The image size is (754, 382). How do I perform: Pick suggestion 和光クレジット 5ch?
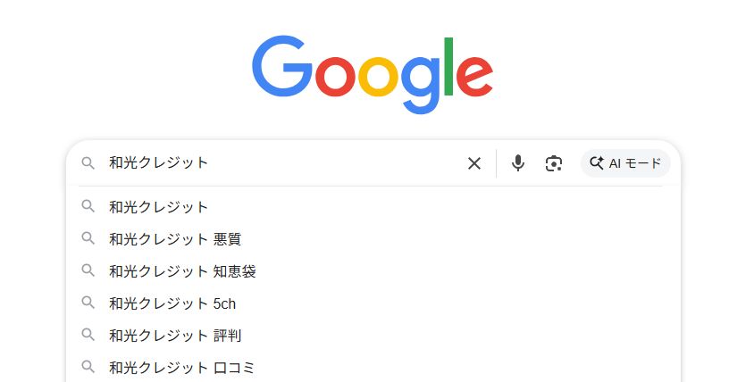point(172,303)
